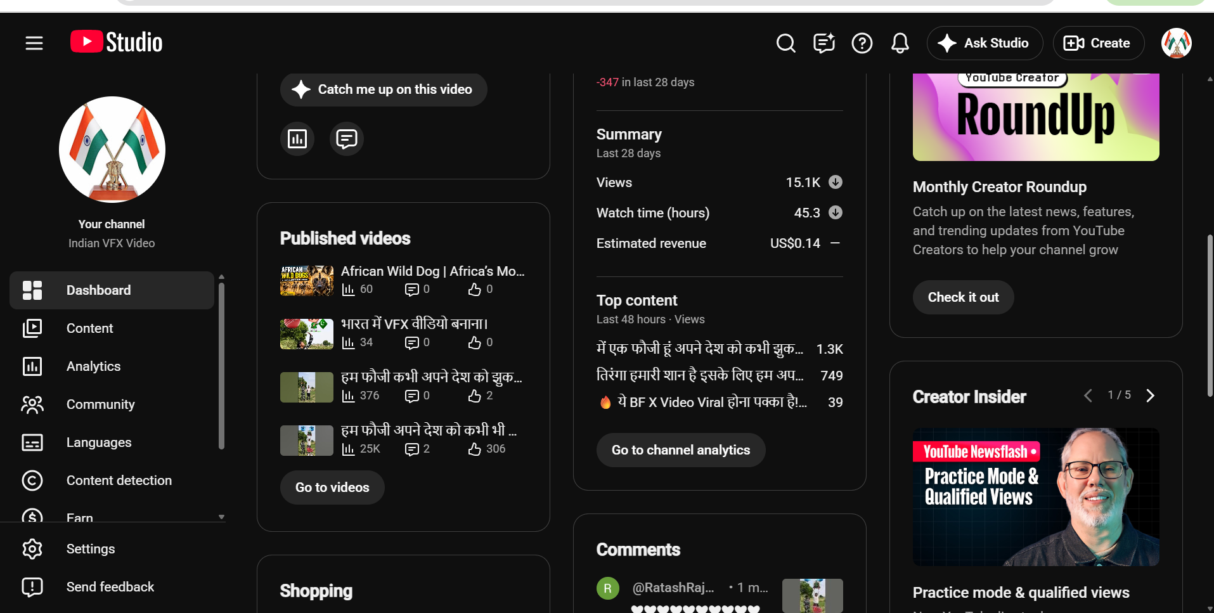Click the Estimated revenue value US$0.14
The image size is (1214, 613).
(795, 243)
